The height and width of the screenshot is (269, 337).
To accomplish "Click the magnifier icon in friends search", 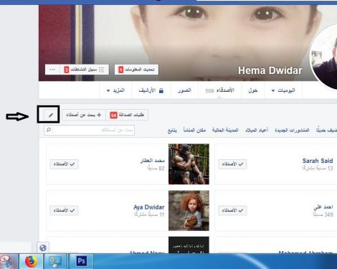I will pyautogui.click(x=49, y=130).
